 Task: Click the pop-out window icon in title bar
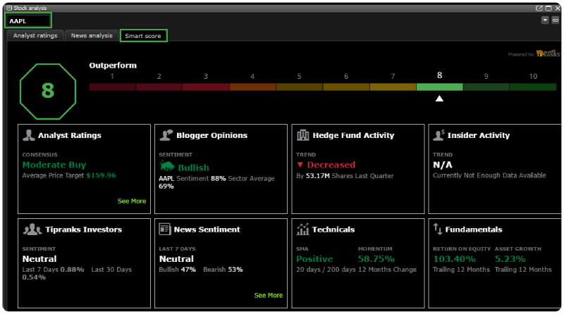click(x=539, y=8)
